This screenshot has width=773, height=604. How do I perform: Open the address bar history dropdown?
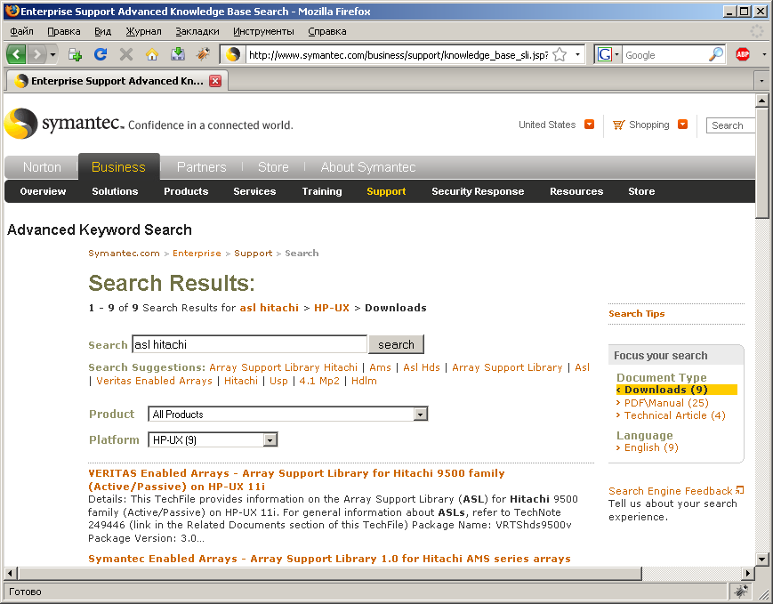tap(577, 54)
